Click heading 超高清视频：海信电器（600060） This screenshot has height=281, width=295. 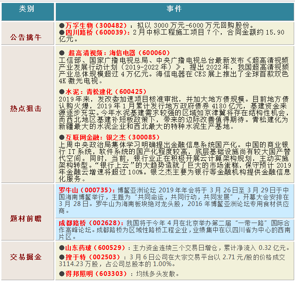pos(119,53)
